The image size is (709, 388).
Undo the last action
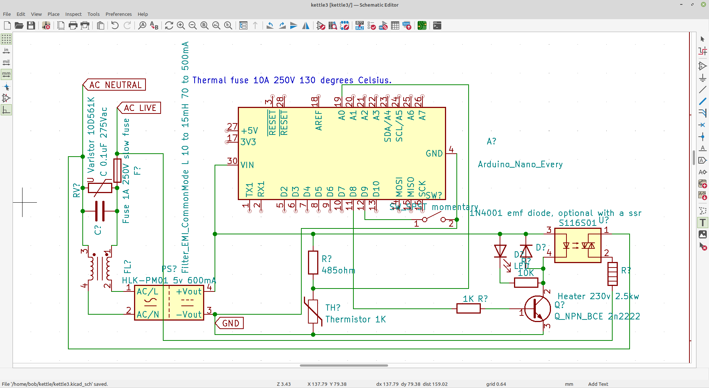pyautogui.click(x=115, y=25)
